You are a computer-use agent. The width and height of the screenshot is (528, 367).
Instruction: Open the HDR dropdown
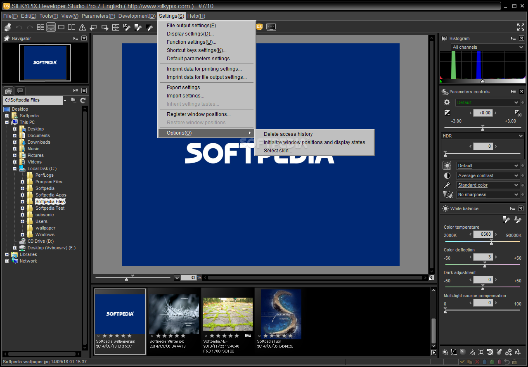click(x=483, y=136)
